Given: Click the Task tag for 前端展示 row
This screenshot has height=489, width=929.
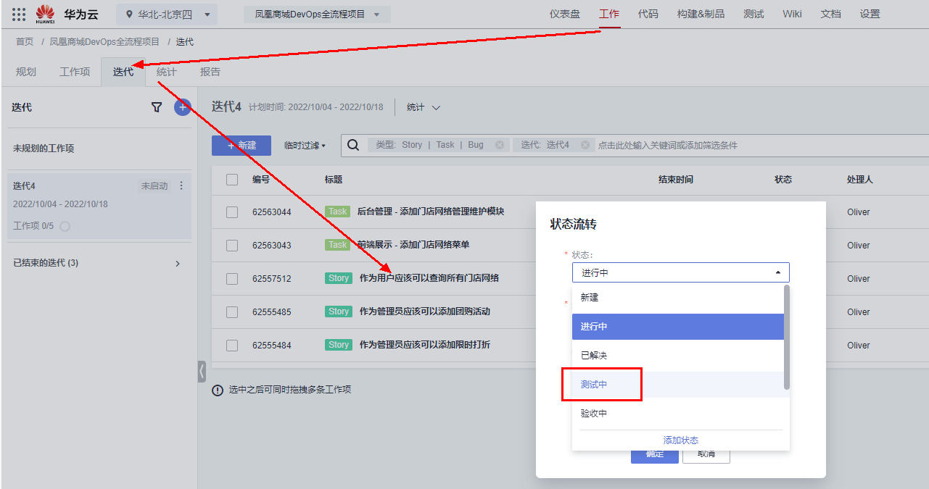Looking at the screenshot, I should click(x=338, y=245).
